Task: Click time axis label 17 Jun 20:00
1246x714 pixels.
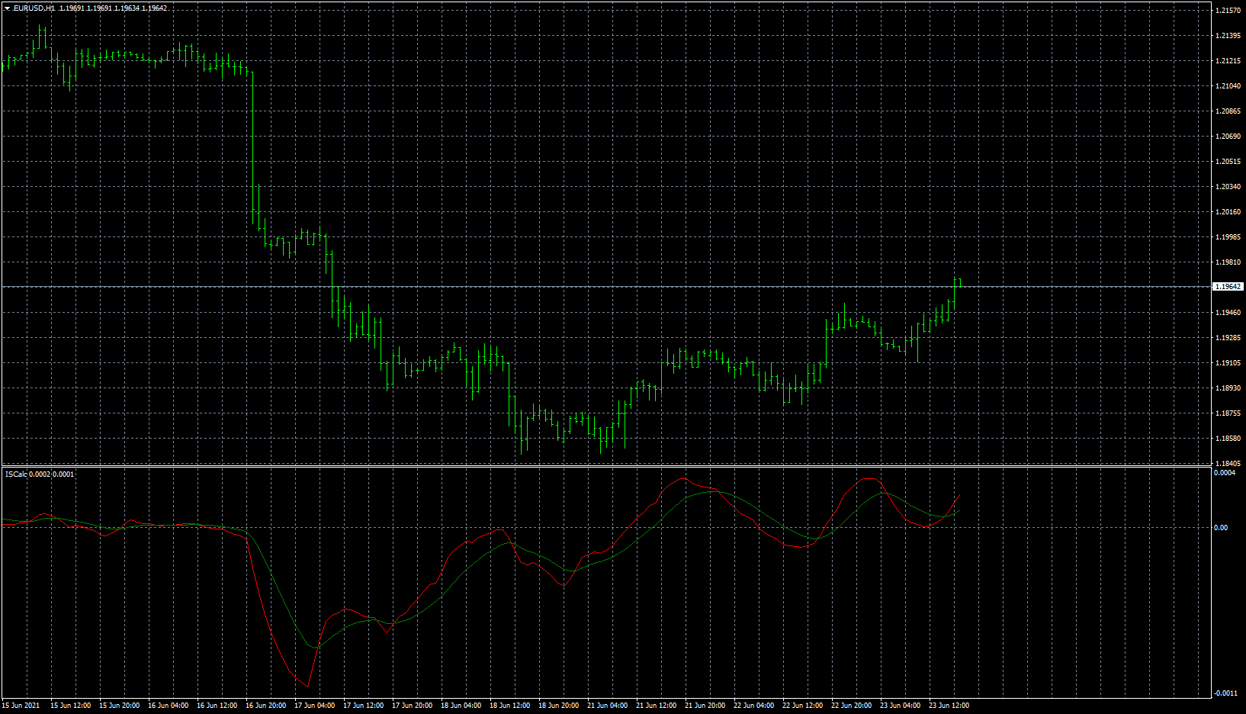Action: coord(412,706)
